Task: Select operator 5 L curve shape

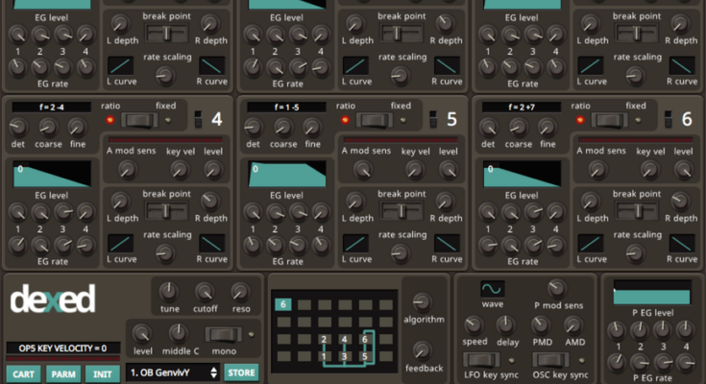Action: pyautogui.click(x=357, y=244)
